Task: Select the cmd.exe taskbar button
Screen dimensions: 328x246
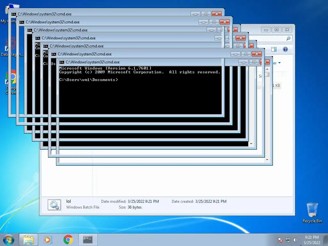Action: pyautogui.click(x=88, y=240)
